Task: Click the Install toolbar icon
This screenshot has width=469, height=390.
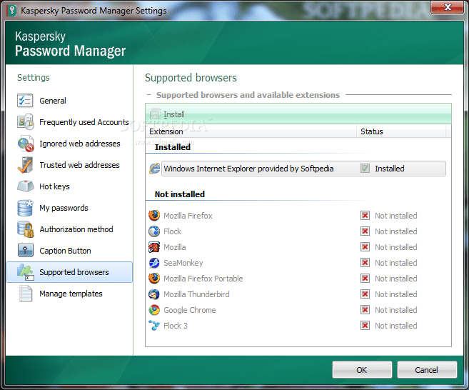Action: pos(155,114)
